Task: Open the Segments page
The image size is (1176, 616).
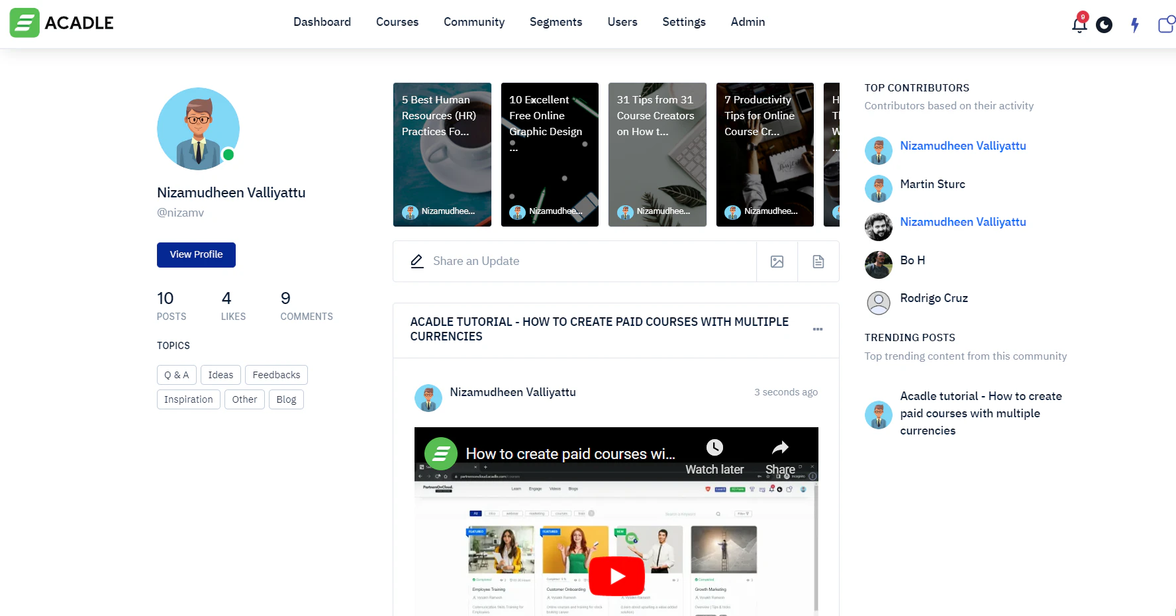Action: pyautogui.click(x=556, y=22)
